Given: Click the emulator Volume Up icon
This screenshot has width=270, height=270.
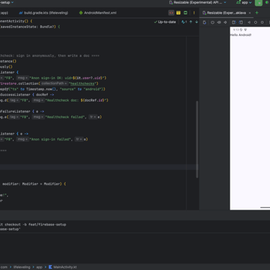Looking at the screenshot, I should (x=219, y=22).
